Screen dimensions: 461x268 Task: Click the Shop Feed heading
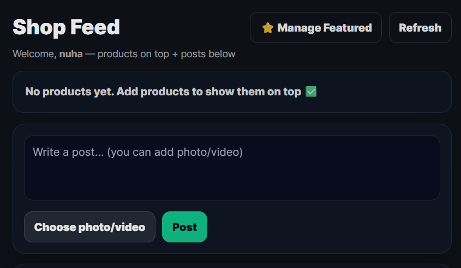[66, 27]
